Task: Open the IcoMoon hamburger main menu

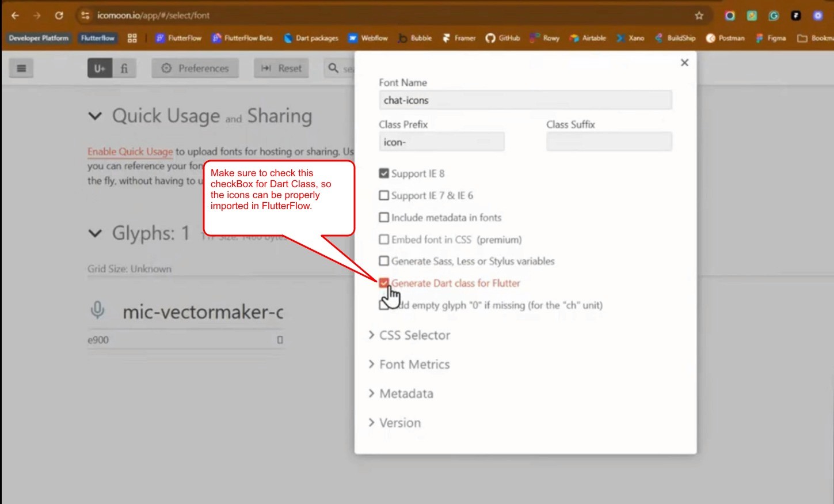Action: [x=21, y=68]
